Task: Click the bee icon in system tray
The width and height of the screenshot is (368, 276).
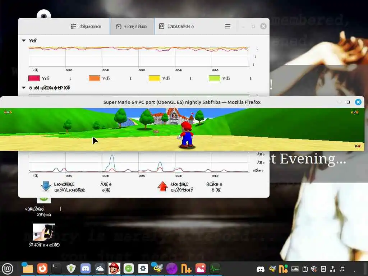Action: [272, 269]
